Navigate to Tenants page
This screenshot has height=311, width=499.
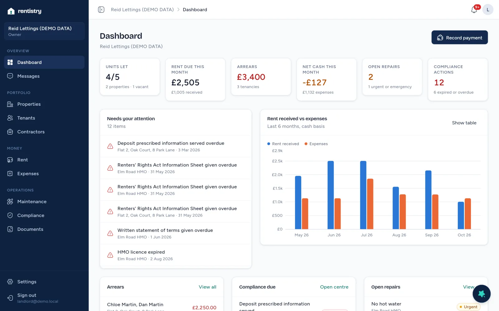coord(44,118)
